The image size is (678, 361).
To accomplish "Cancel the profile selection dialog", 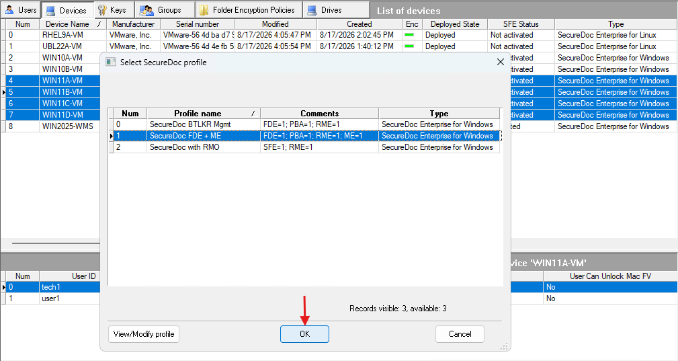I will click(460, 333).
